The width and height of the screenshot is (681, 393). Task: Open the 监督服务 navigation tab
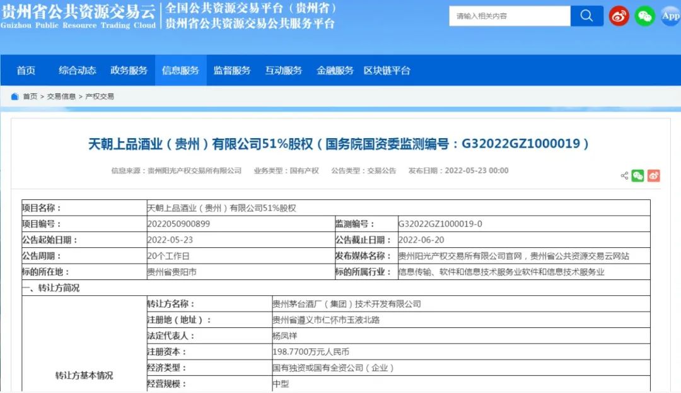tap(232, 71)
